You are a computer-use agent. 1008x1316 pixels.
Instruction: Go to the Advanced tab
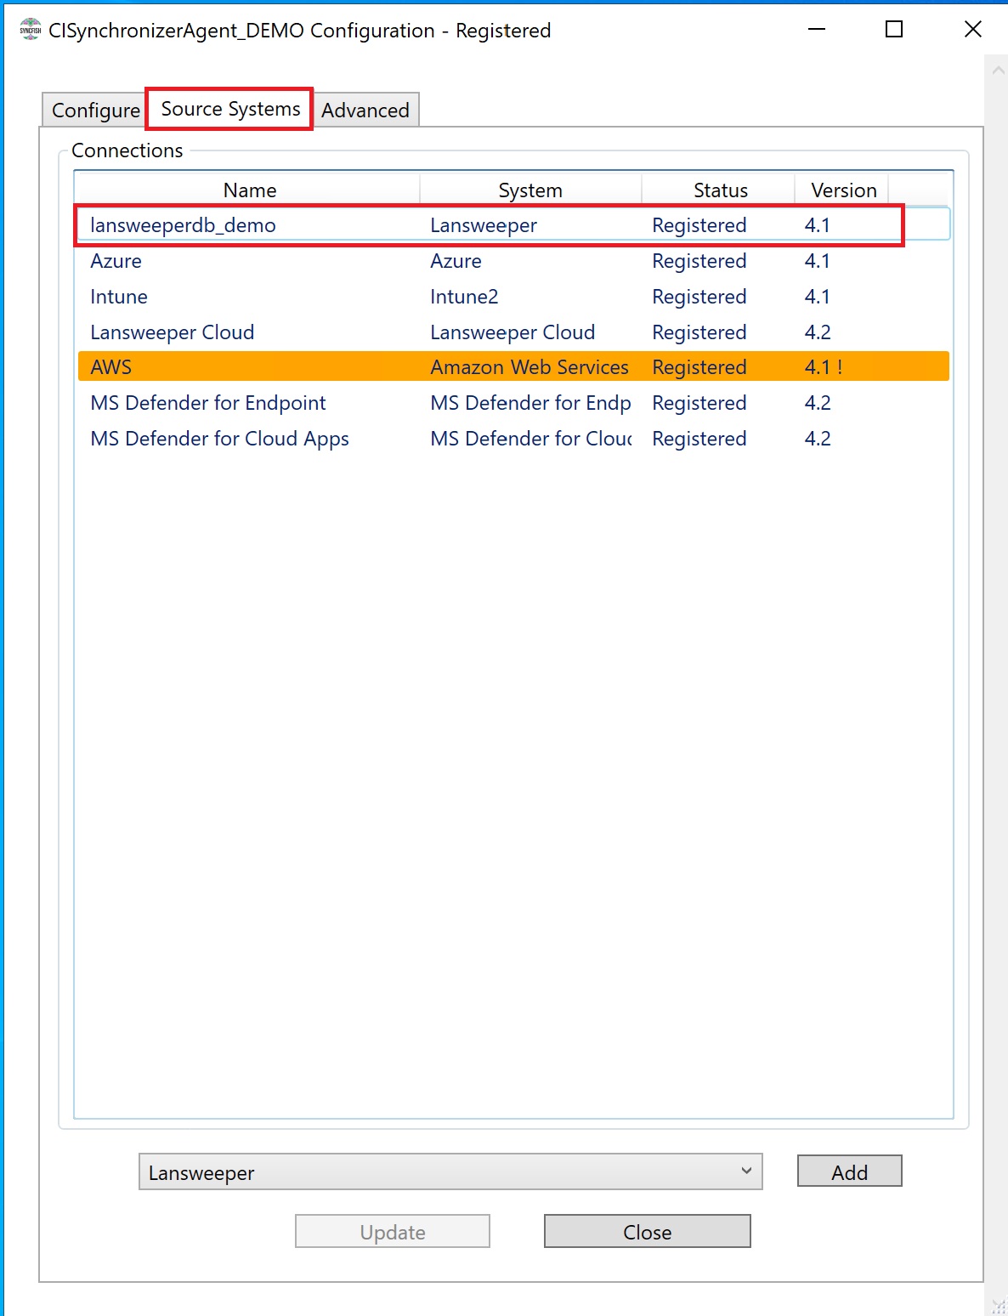[365, 110]
